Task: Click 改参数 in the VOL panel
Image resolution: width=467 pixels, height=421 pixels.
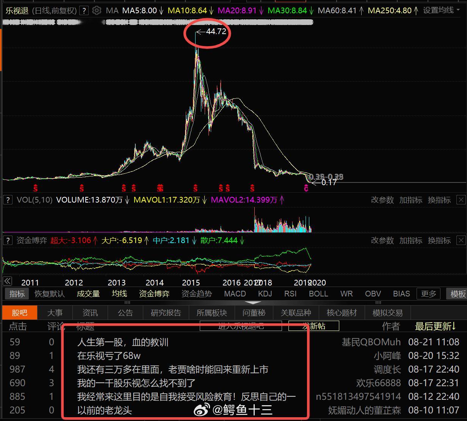Action: click(x=382, y=200)
